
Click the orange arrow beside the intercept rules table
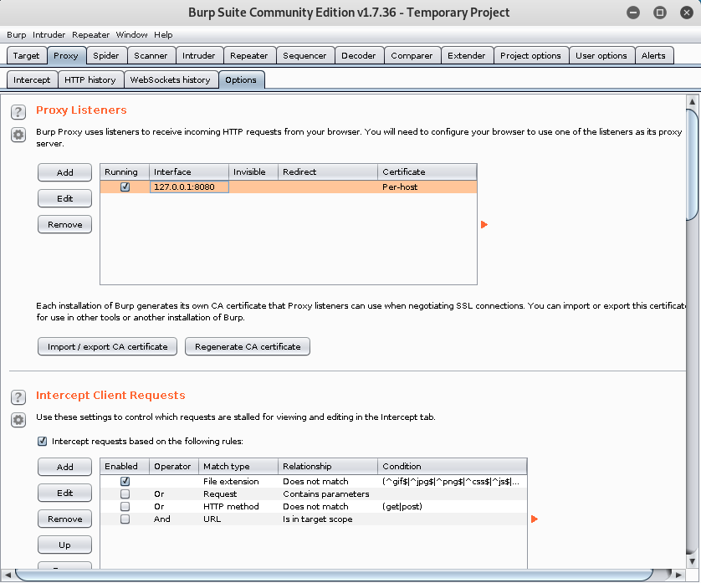(x=535, y=519)
